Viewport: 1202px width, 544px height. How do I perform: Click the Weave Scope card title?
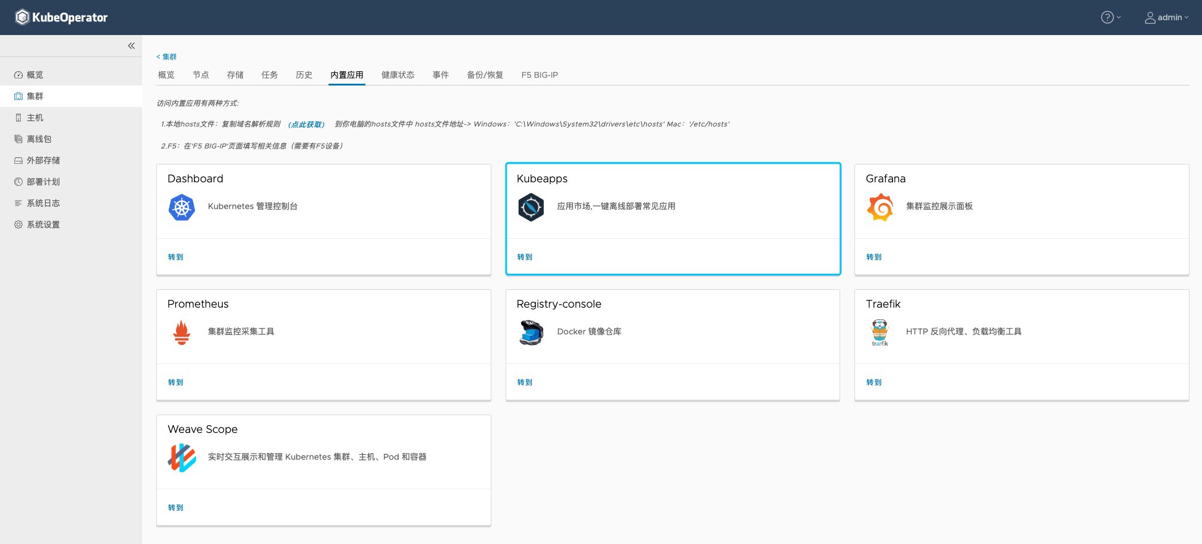click(203, 429)
